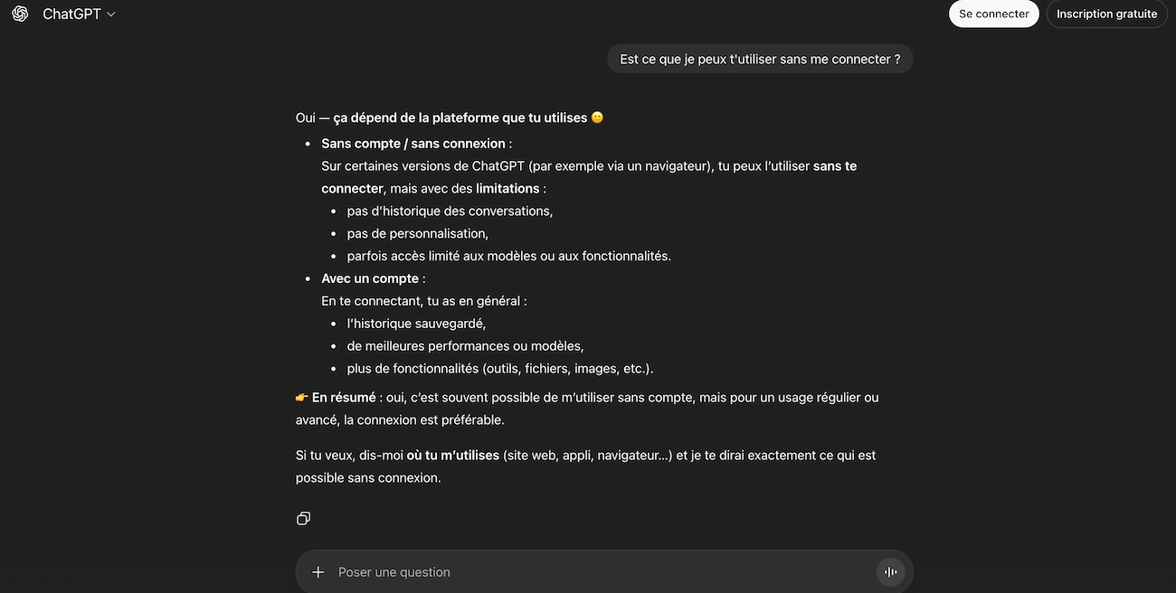Select the ChatGPT label in the top bar
1176x593 pixels.
pos(72,14)
